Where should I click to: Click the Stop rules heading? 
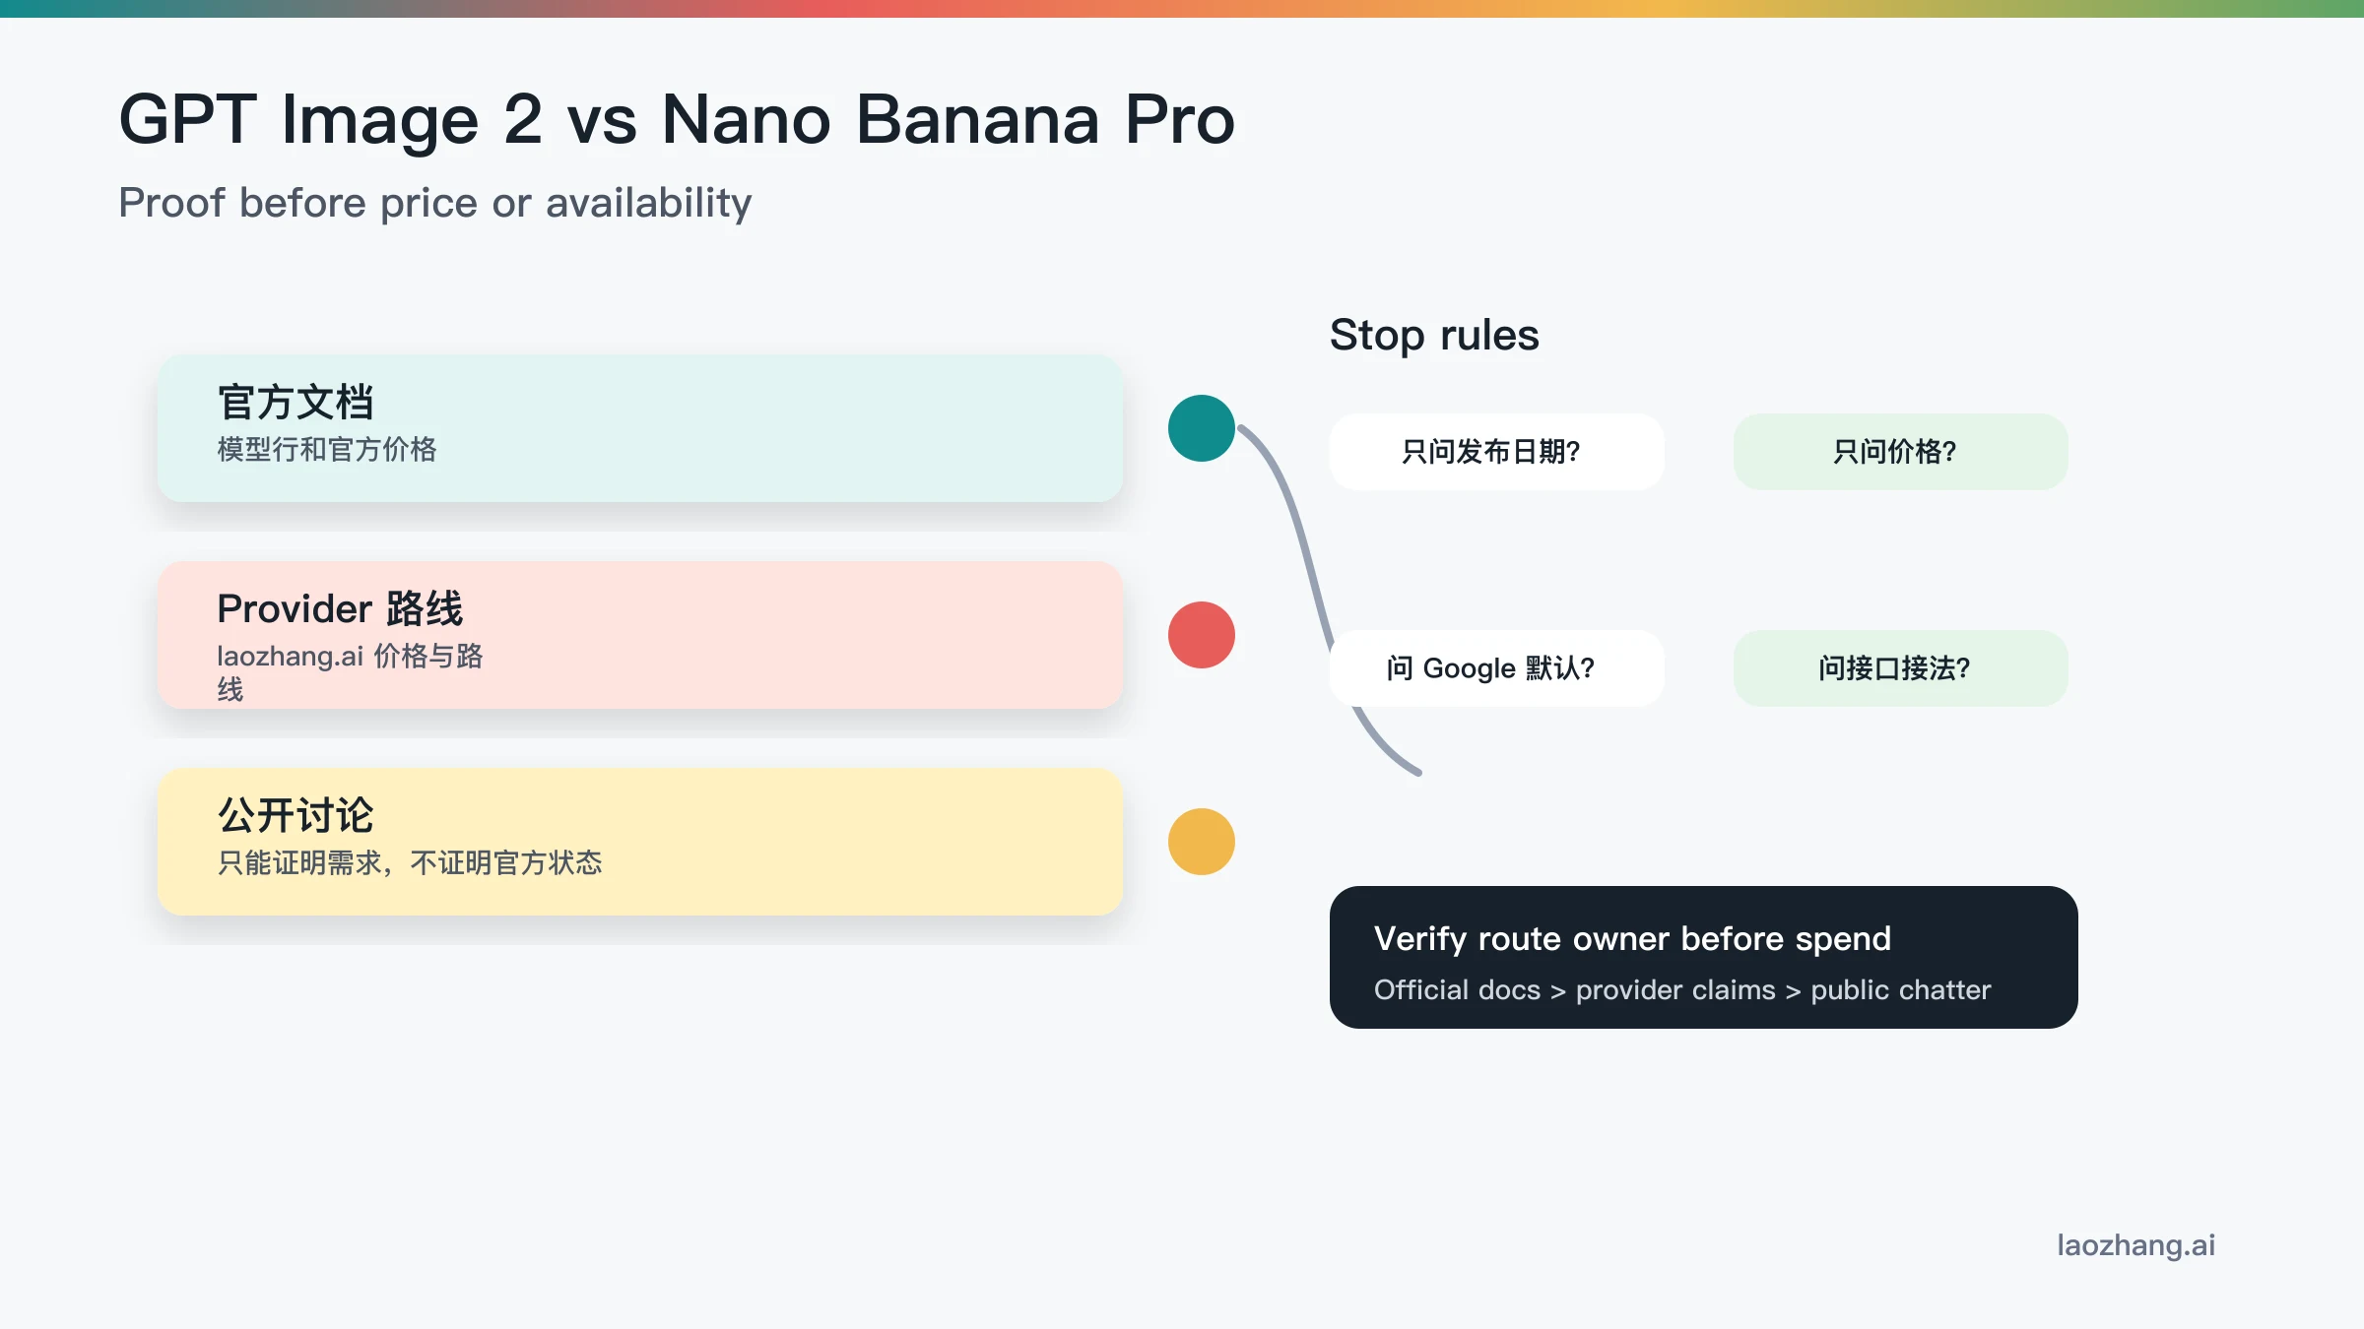click(x=1434, y=335)
